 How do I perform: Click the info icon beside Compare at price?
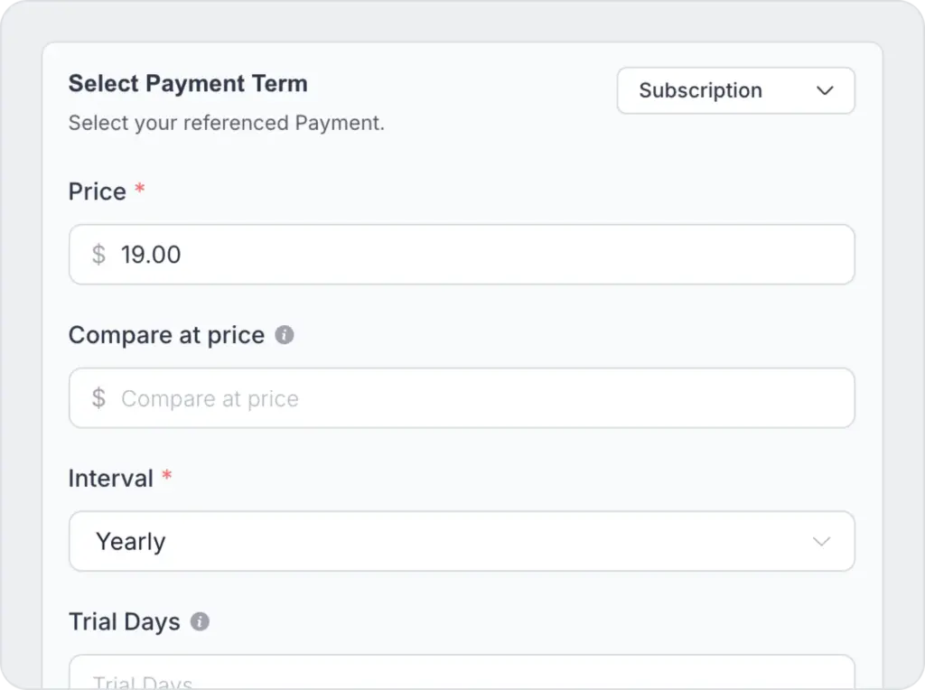point(285,335)
